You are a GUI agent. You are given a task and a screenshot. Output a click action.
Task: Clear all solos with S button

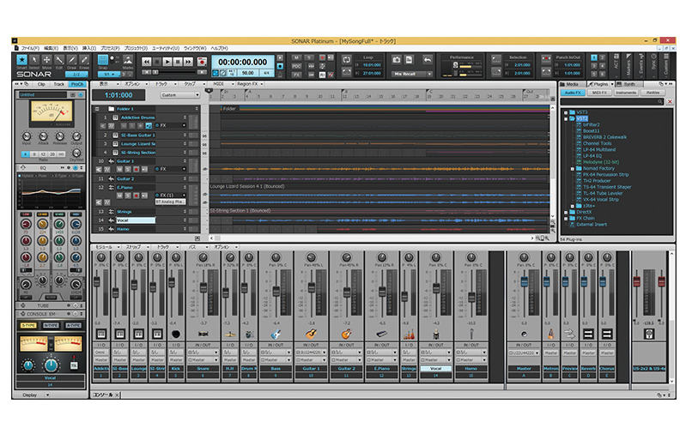coord(309,57)
